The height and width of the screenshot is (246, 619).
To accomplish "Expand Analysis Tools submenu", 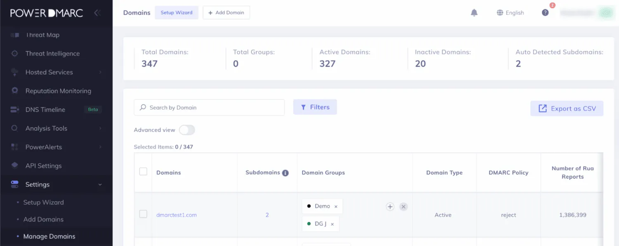I will click(x=100, y=128).
